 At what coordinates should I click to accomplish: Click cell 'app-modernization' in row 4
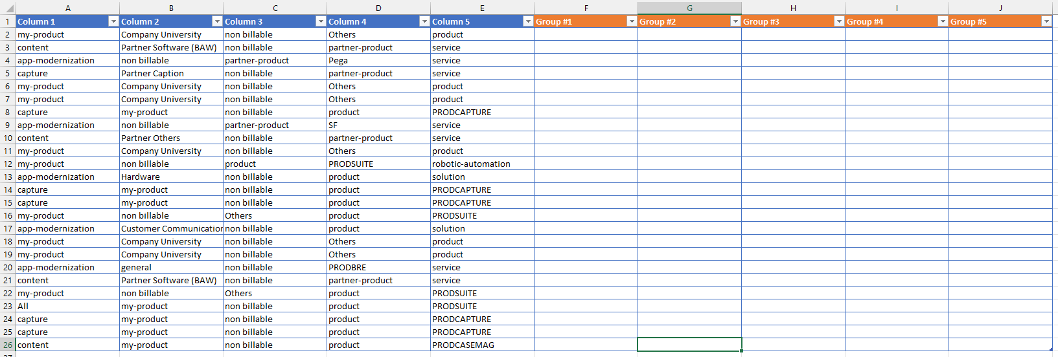(x=68, y=60)
